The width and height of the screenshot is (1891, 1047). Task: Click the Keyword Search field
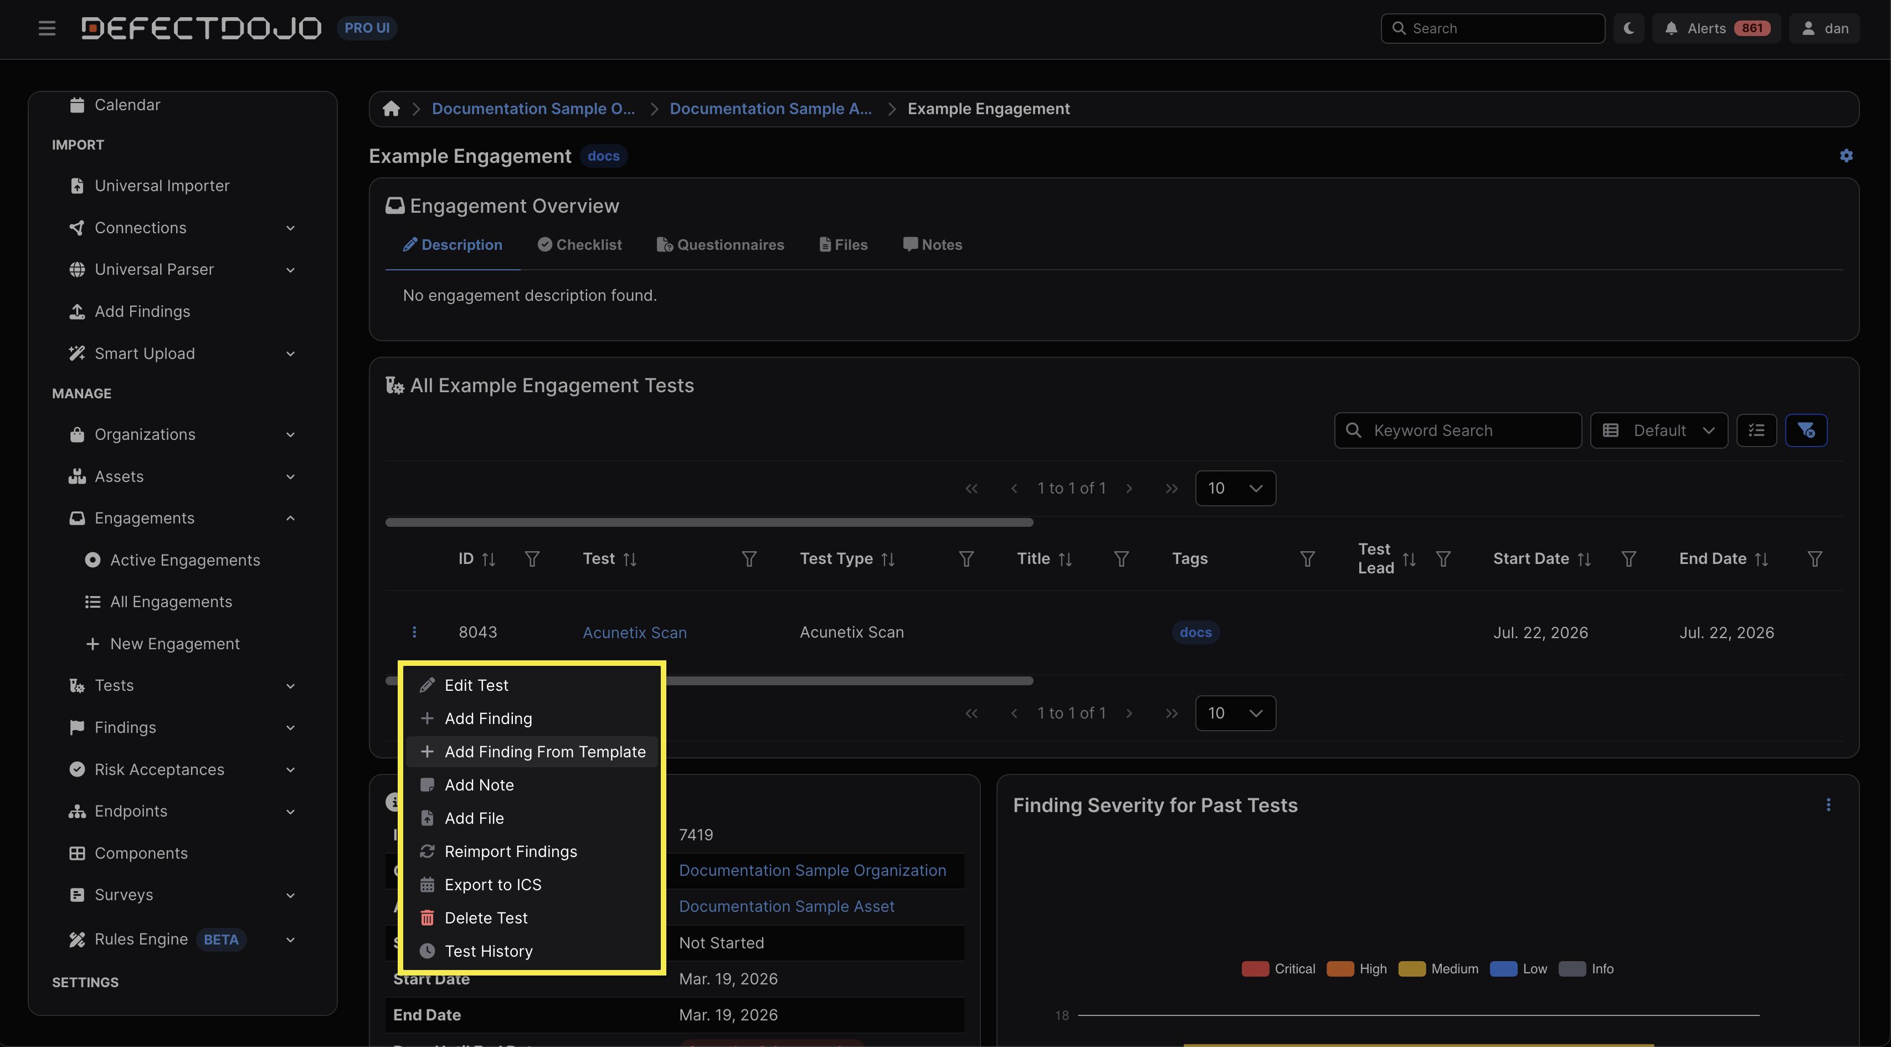1458,430
